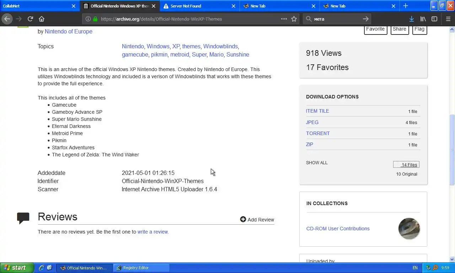Open the pikmin topic link
Screen dimensions: 455x273
point(159,54)
